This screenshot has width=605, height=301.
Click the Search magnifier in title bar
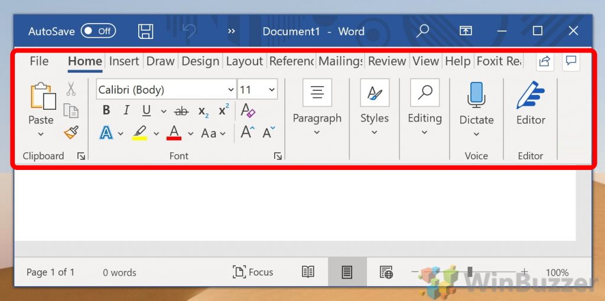[x=422, y=31]
